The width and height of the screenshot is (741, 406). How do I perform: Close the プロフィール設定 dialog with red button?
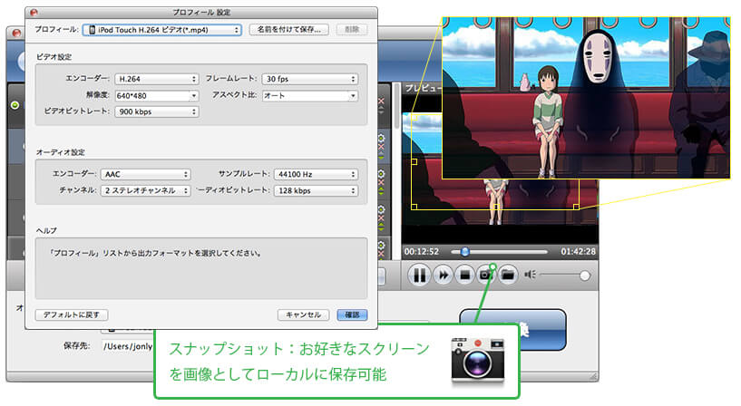34,13
